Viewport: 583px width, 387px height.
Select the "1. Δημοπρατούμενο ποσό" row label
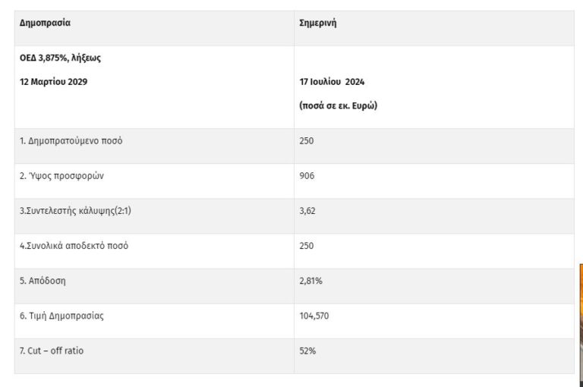(71, 141)
